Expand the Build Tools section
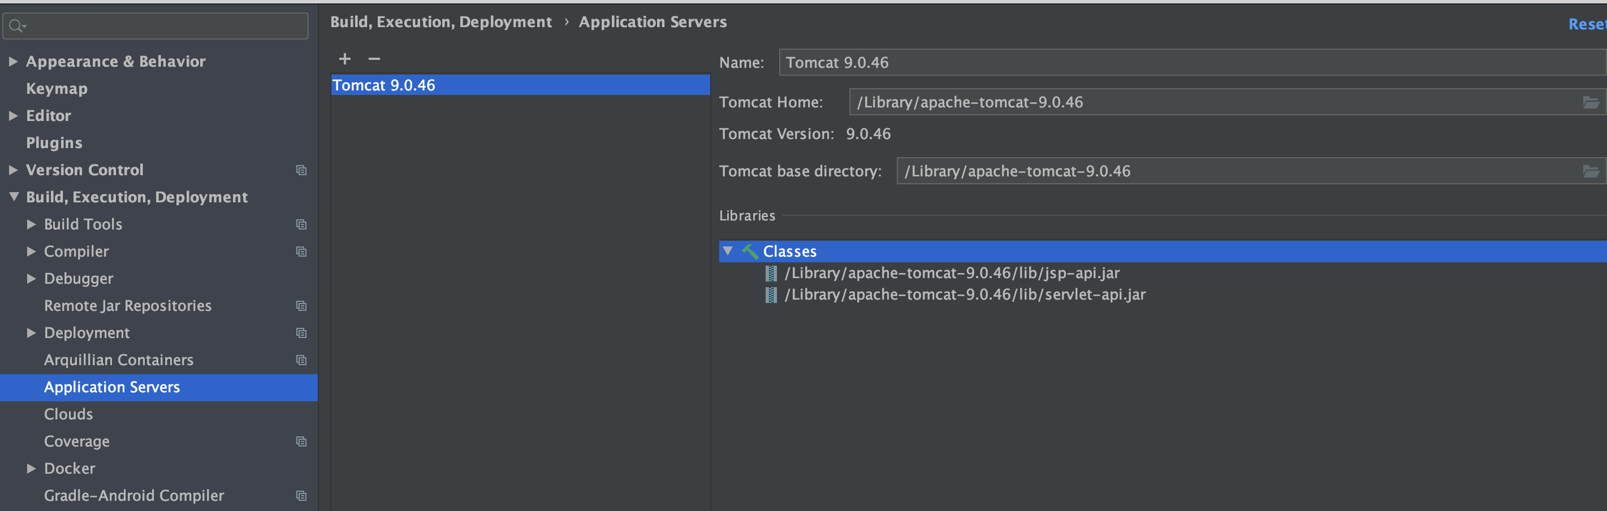This screenshot has width=1607, height=511. (x=31, y=224)
